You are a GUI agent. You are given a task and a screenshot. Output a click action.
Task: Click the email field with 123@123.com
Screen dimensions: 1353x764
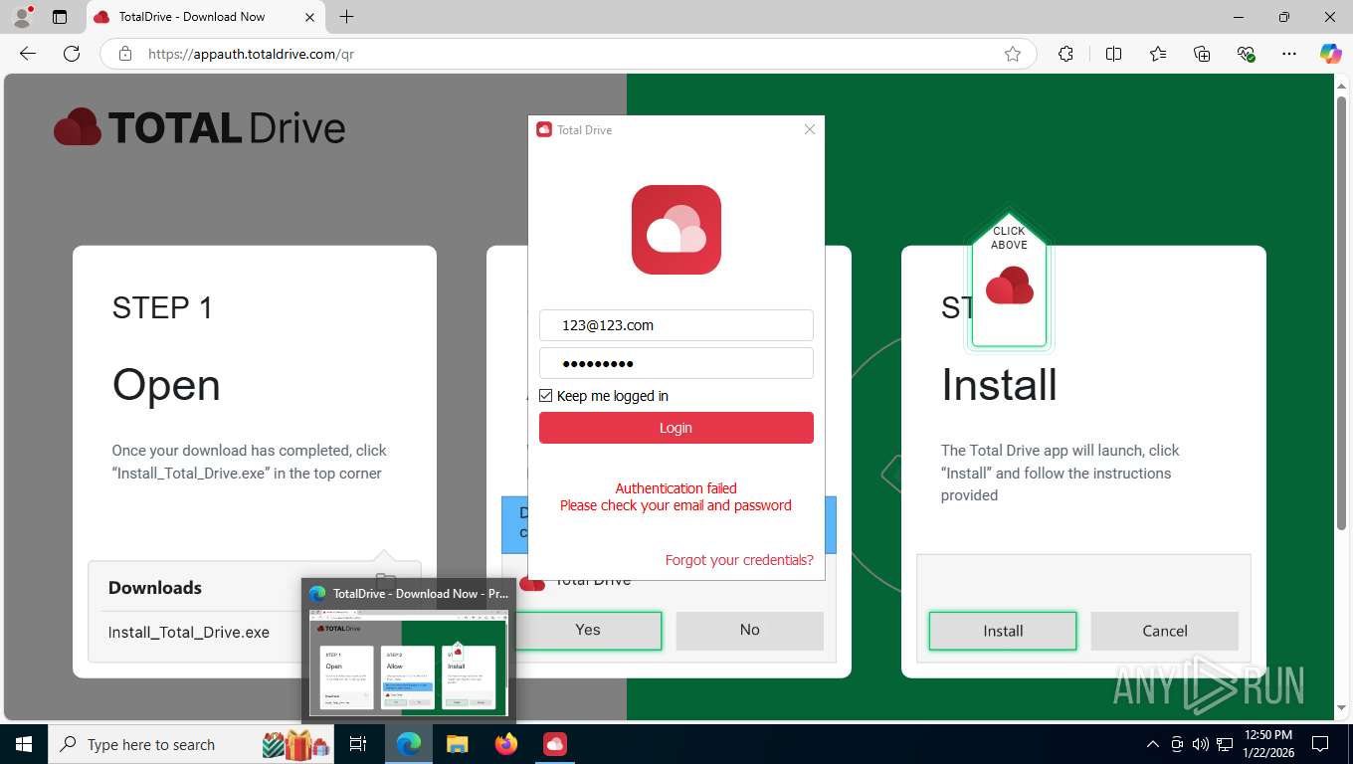(x=676, y=325)
